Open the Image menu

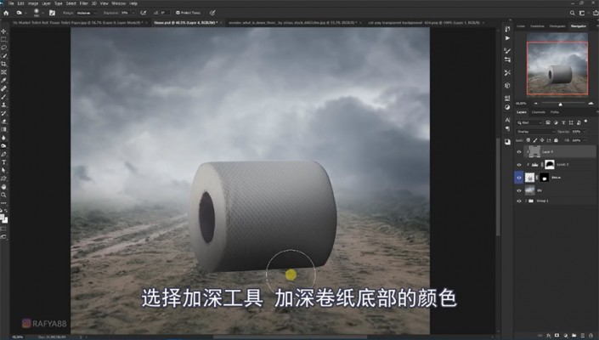[33, 3]
